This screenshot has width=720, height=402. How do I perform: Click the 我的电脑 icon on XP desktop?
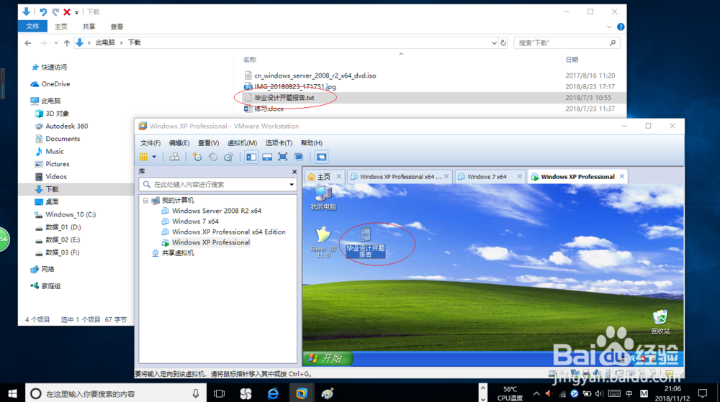coord(323,198)
